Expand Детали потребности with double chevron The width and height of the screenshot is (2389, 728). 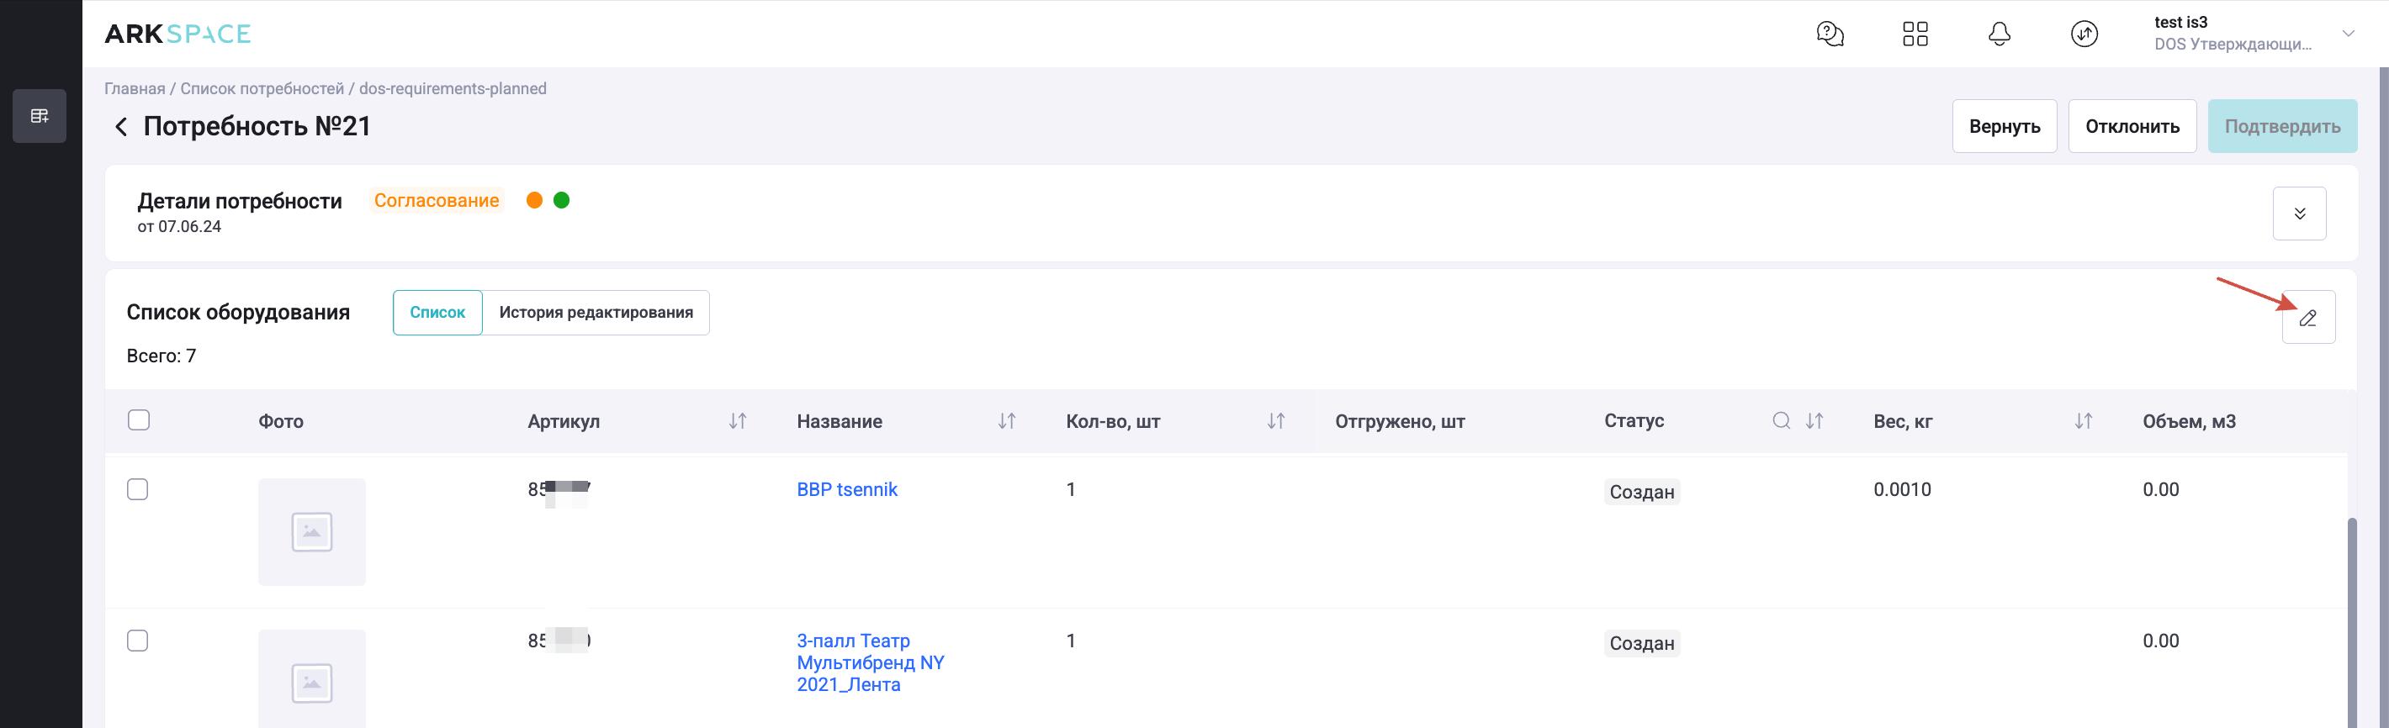[2299, 214]
